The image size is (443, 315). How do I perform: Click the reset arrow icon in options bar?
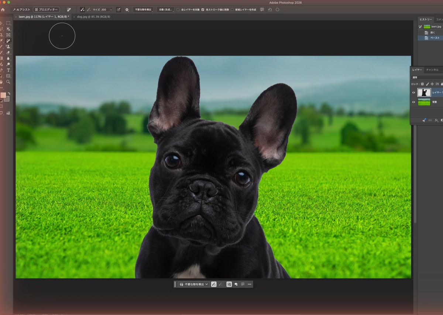click(x=270, y=10)
